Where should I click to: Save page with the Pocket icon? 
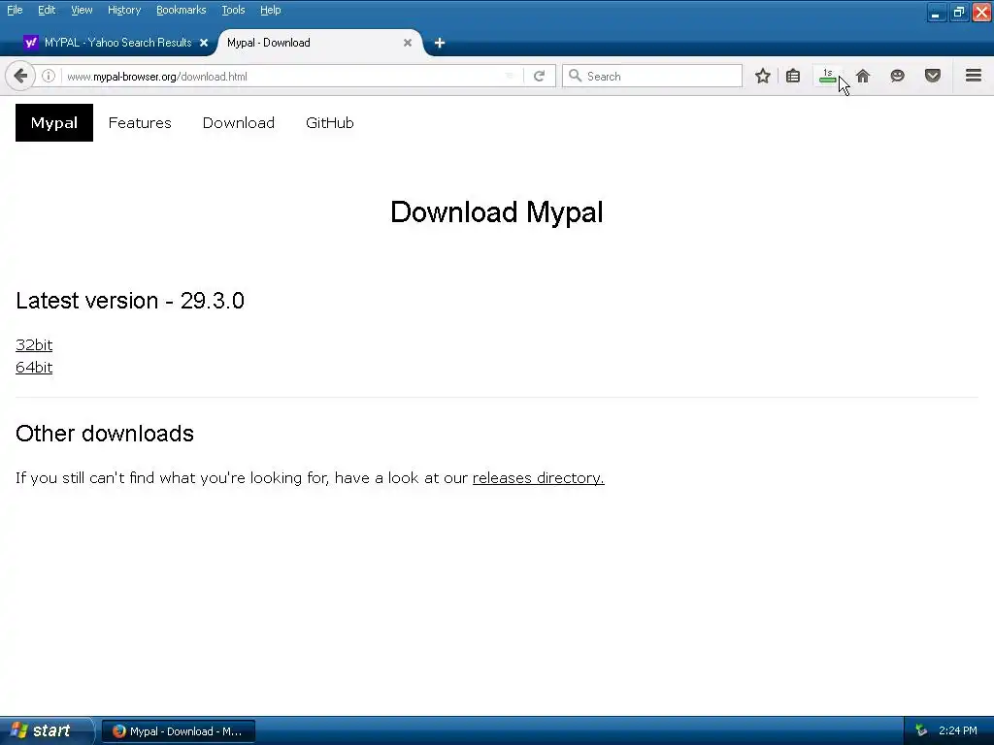coord(933,76)
